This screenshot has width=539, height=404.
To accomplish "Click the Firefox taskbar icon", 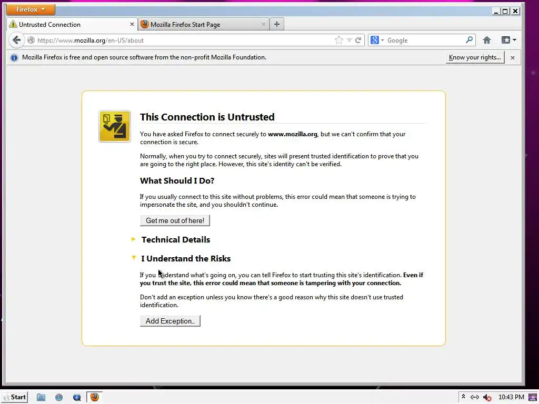I will [x=95, y=397].
